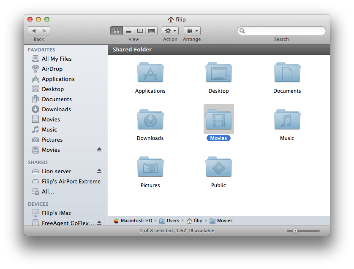Select the Documents folder in the main pane

coord(287,73)
